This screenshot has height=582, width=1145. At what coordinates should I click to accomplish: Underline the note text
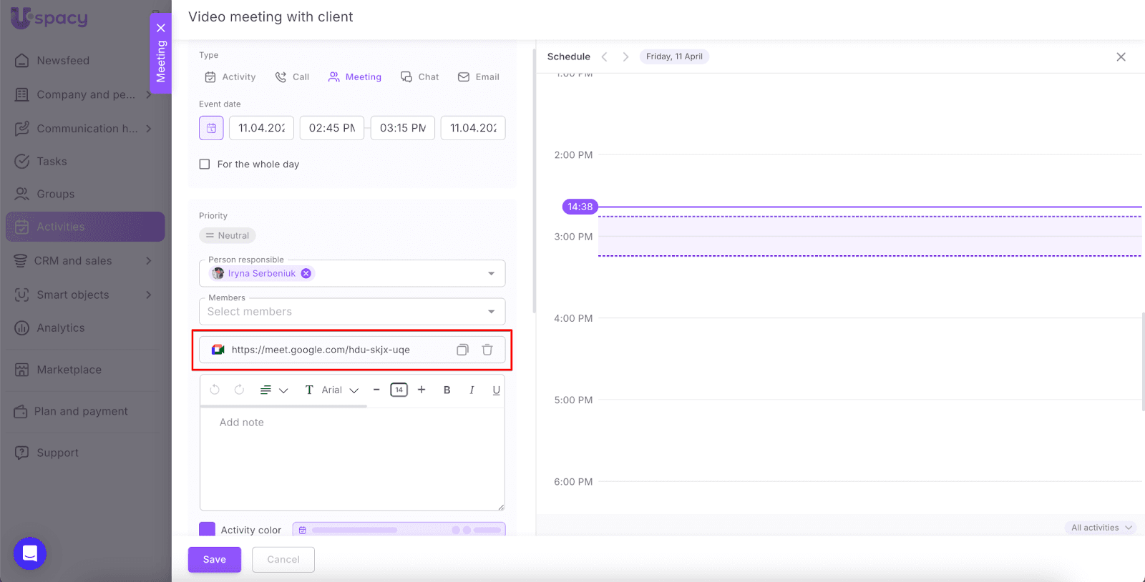tap(496, 390)
